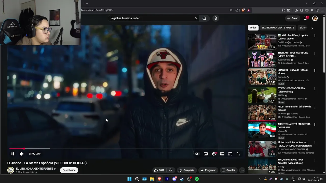Open YouTube notifications bell
The height and width of the screenshot is (183, 326).
tap(305, 18)
